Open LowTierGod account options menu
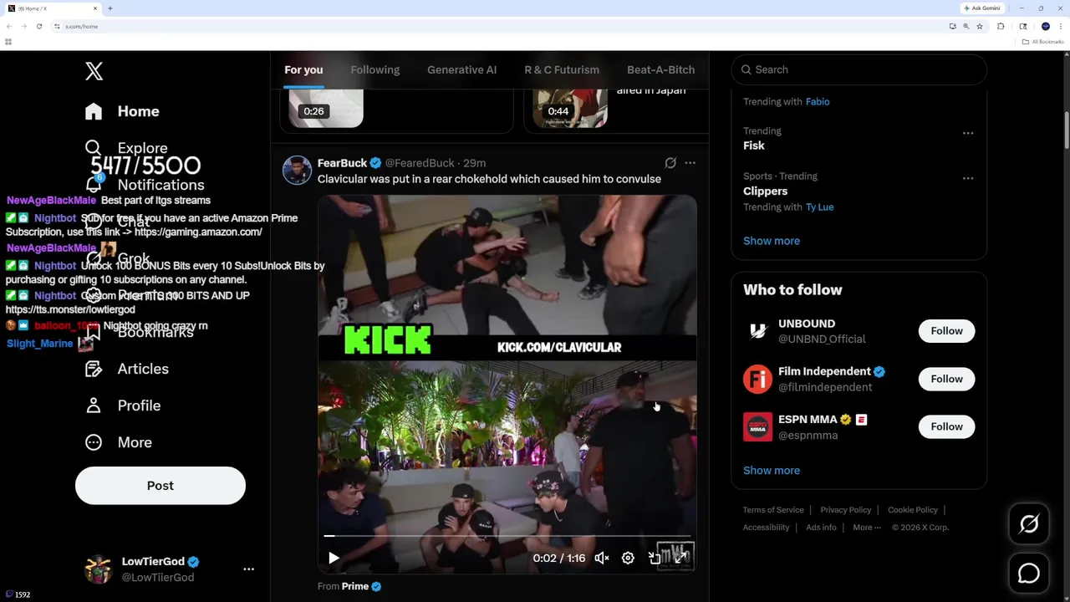The height and width of the screenshot is (602, 1070). pyautogui.click(x=248, y=569)
